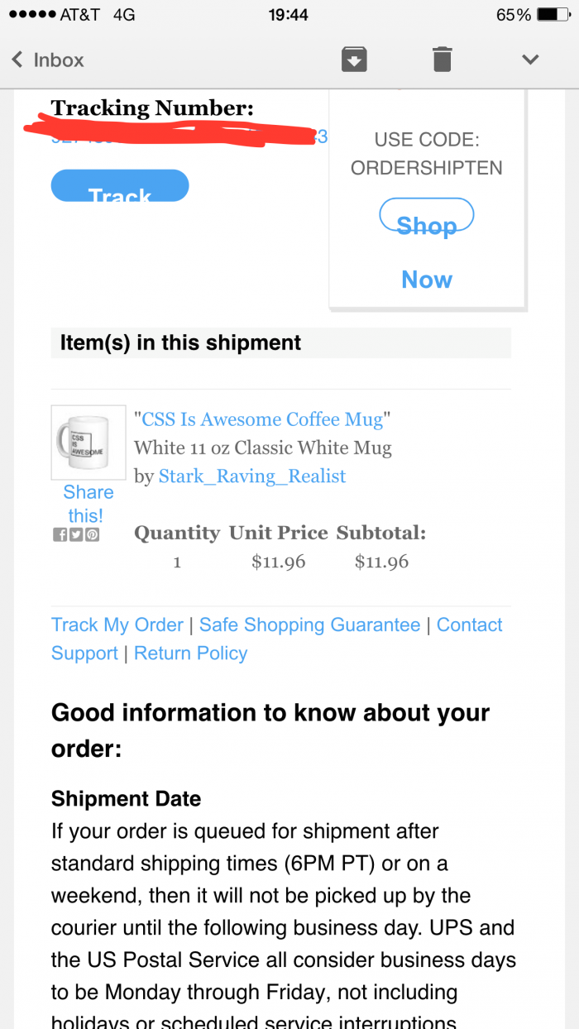The image size is (579, 1029).
Task: Share the mug on Pinterest
Action: tap(92, 534)
